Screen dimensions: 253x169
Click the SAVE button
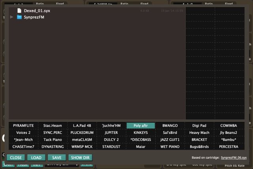[57, 158]
